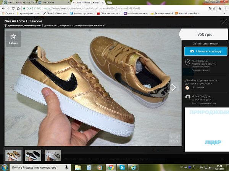
Task: Show the next photo with right arrow
Action: (x=174, y=87)
